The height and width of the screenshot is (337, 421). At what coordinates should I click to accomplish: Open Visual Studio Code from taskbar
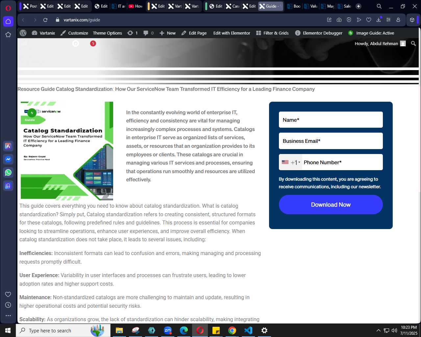pos(248,330)
